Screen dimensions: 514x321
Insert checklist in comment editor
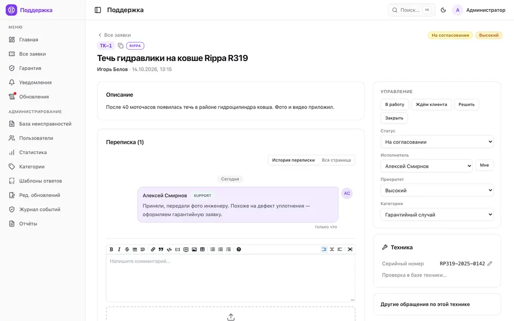[x=229, y=249]
